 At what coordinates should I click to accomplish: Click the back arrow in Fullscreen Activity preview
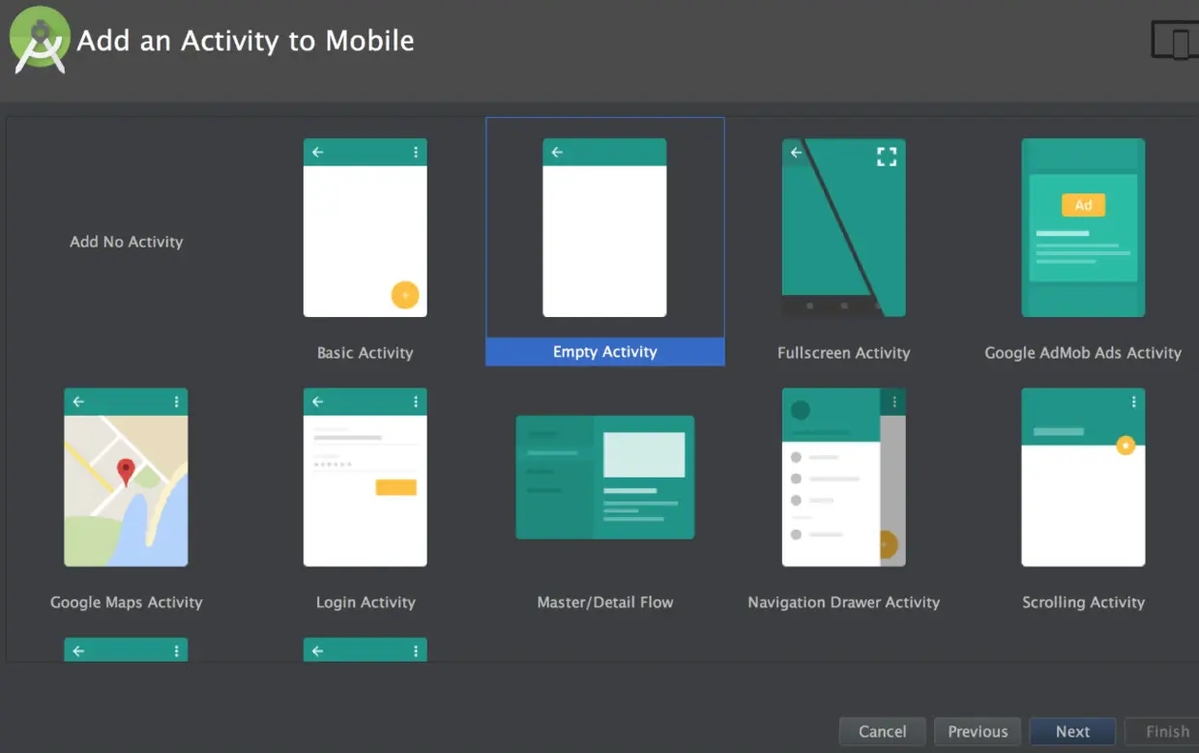click(796, 153)
